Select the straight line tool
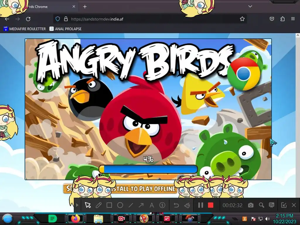 [x=131, y=205]
